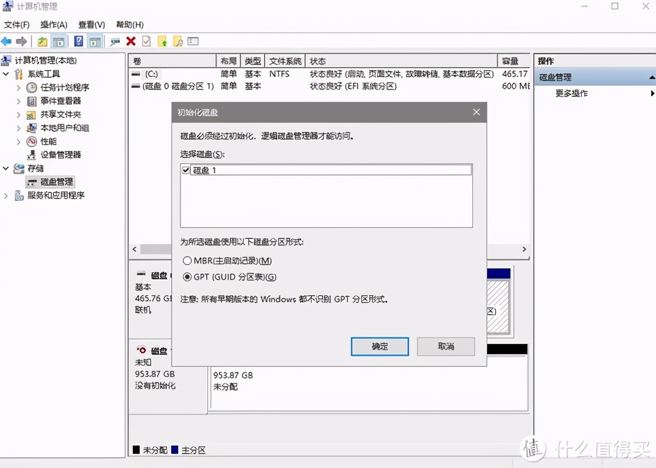Expand the 更多操作 submenu arrow
The width and height of the screenshot is (656, 468).
652,93
